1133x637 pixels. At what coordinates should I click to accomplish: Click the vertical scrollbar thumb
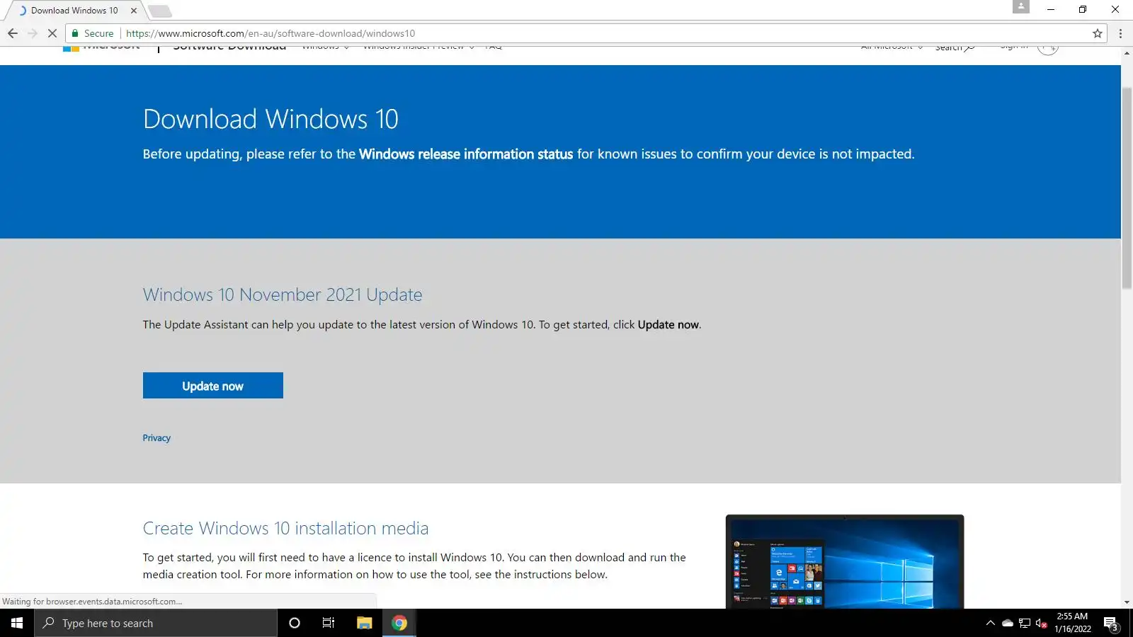pos(1127,188)
